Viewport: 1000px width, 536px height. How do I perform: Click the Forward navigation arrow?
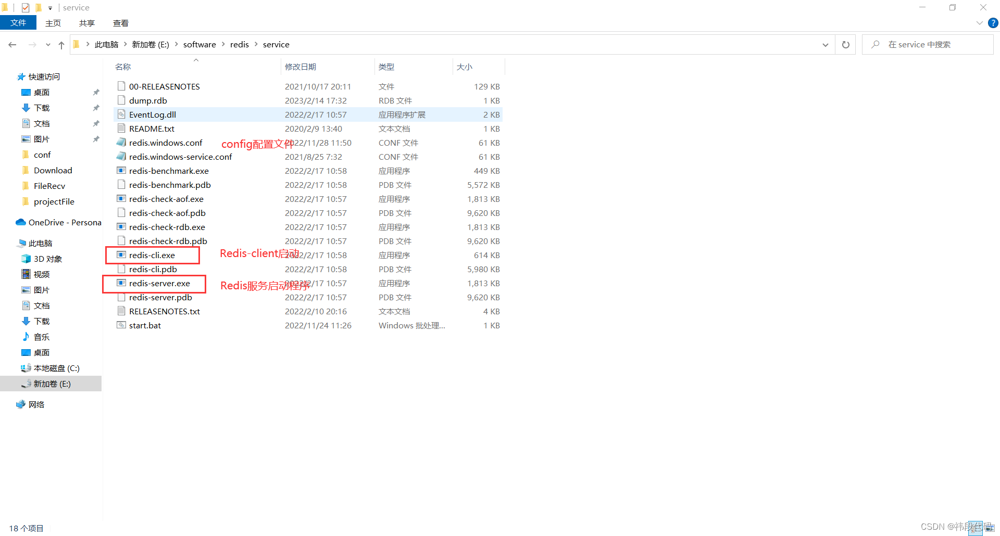[x=32, y=45]
